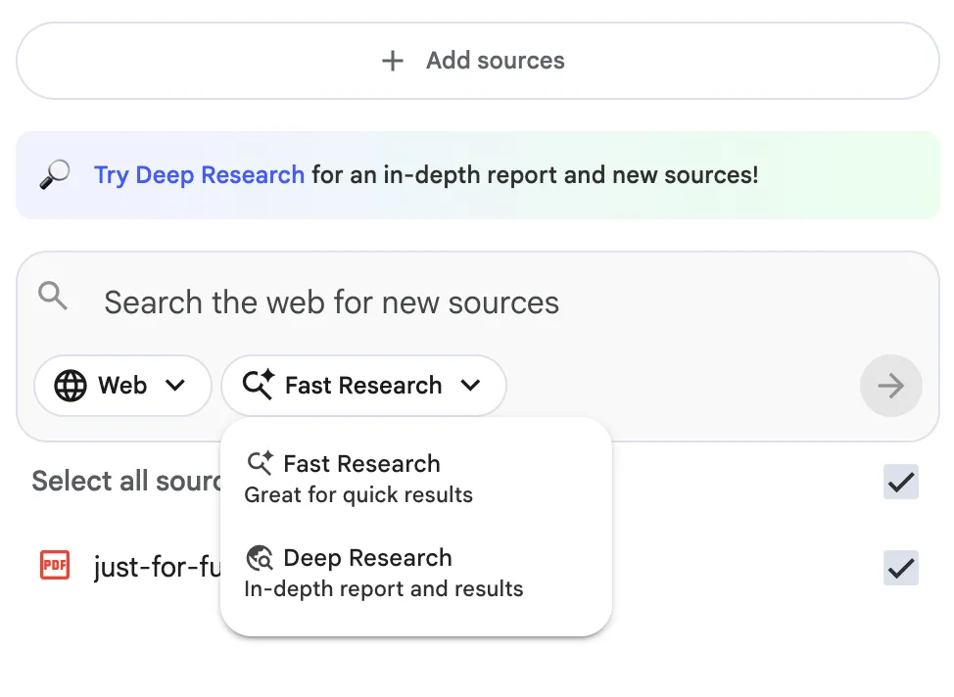The image size is (954, 697).
Task: Click the magnifying glass emoji in the banner
Action: pyautogui.click(x=55, y=175)
